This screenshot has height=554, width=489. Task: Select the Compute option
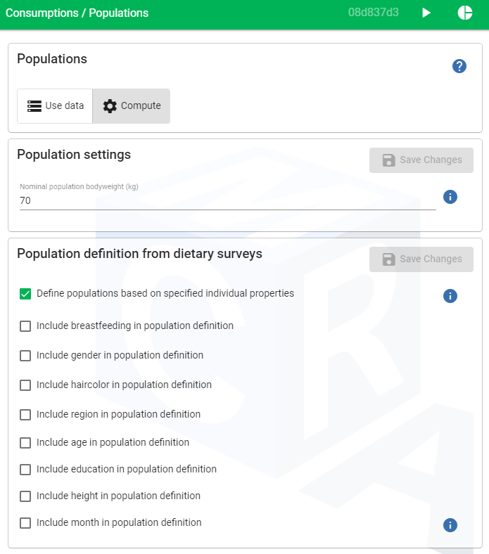[x=132, y=106]
